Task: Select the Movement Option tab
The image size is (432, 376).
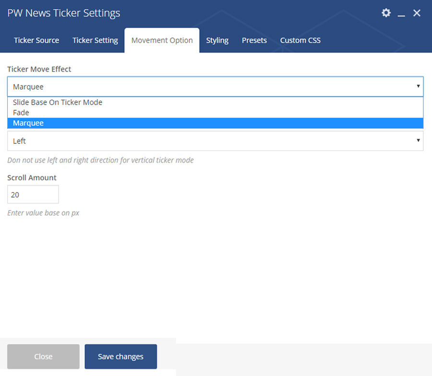Action: tap(162, 40)
